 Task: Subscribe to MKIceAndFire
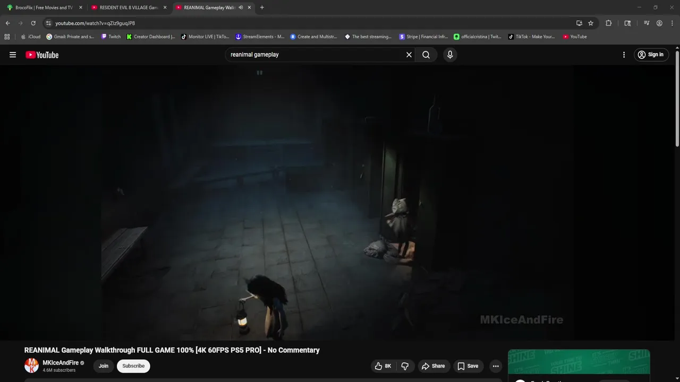(133, 366)
